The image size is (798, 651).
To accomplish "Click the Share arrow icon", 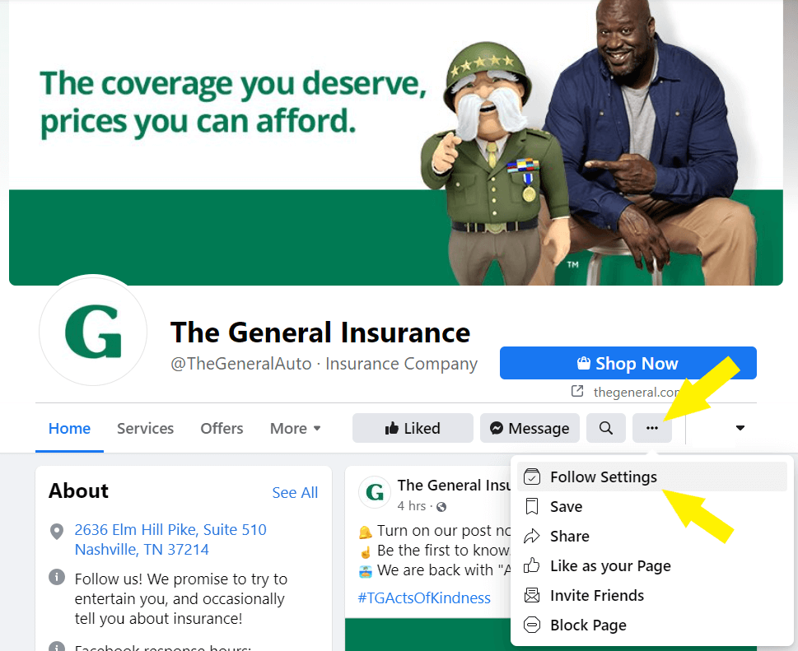I will [532, 536].
